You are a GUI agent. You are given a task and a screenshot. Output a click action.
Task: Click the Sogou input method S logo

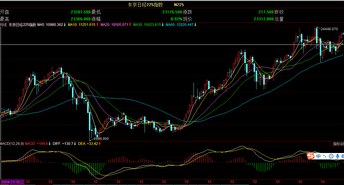tap(311, 156)
